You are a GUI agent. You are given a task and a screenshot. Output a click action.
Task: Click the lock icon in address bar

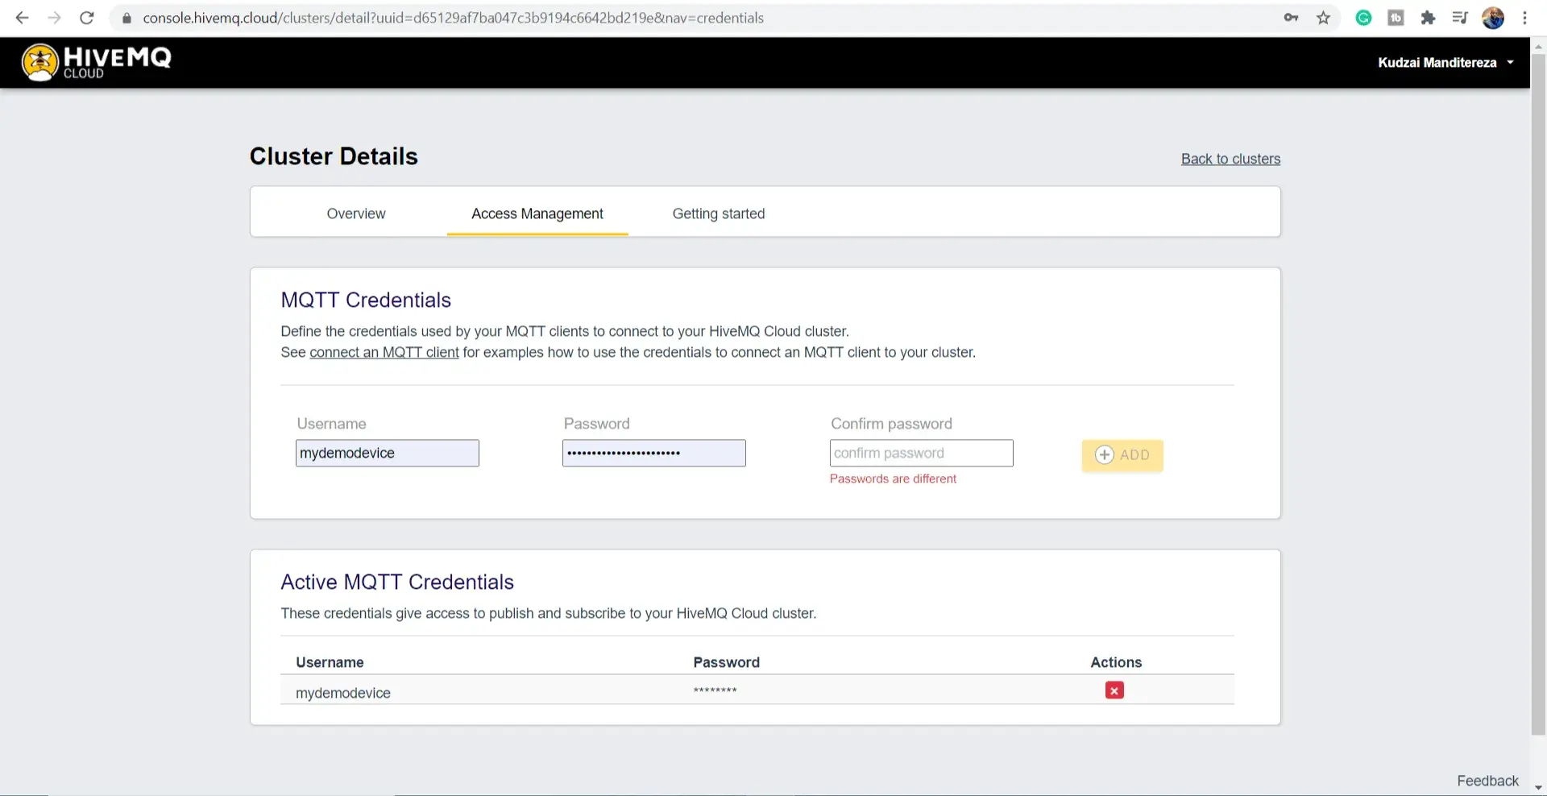tap(126, 18)
